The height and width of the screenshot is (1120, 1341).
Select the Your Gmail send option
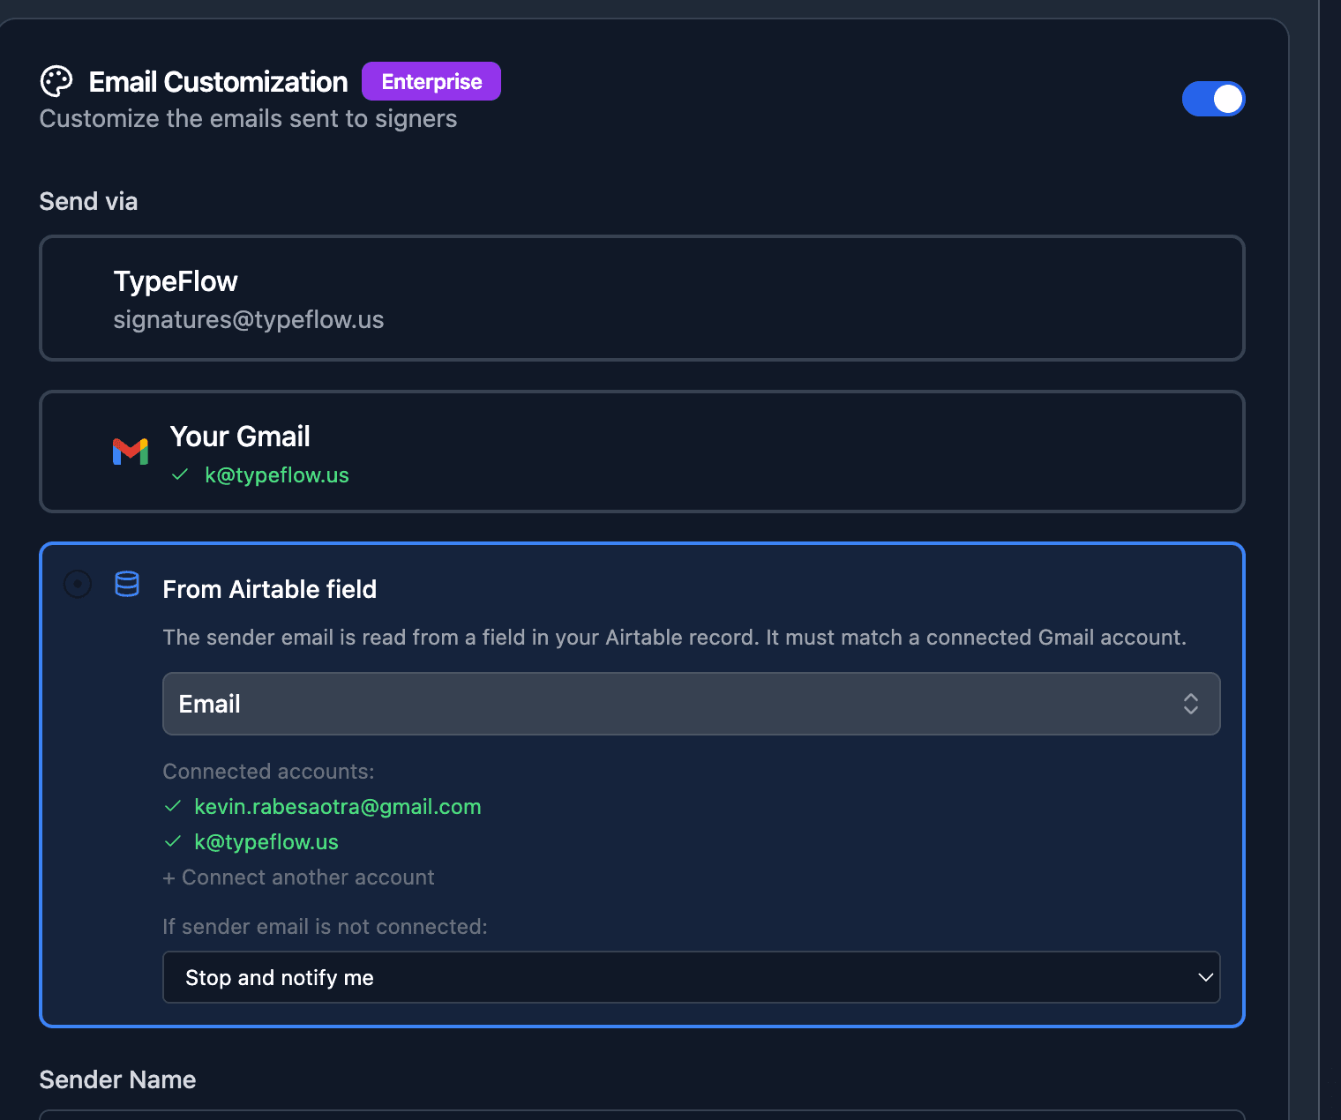tap(642, 452)
